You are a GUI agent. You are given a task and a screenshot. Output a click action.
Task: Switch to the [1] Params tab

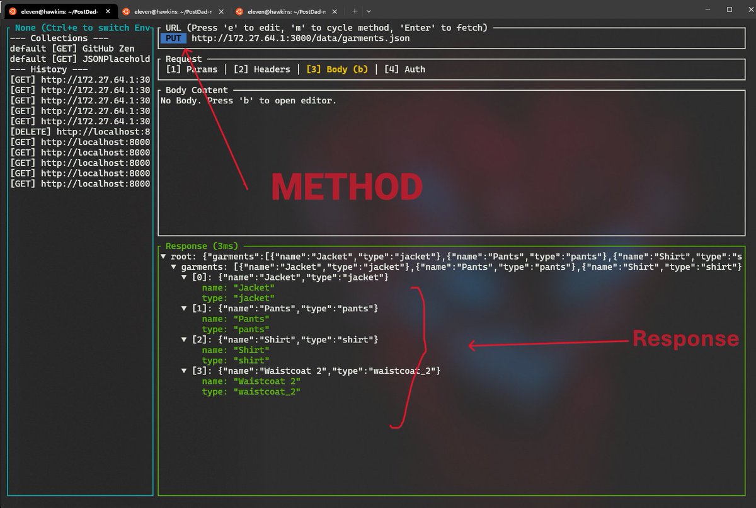coord(192,69)
